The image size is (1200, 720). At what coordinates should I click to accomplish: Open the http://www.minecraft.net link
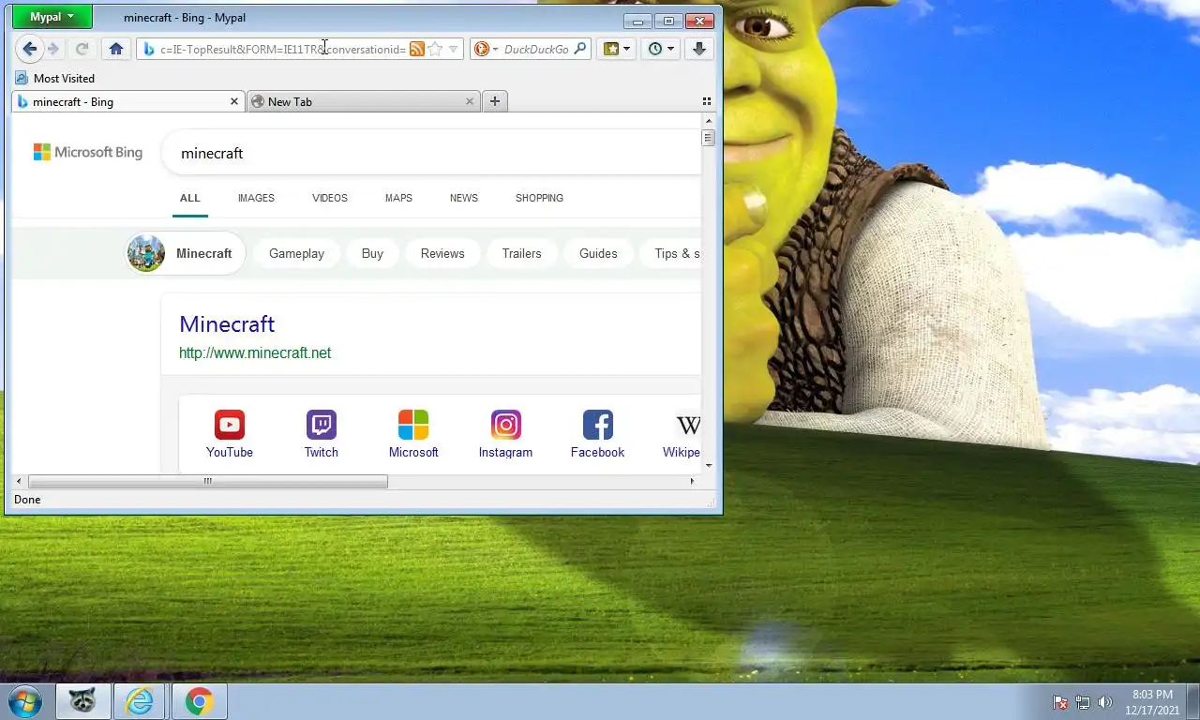pos(255,353)
